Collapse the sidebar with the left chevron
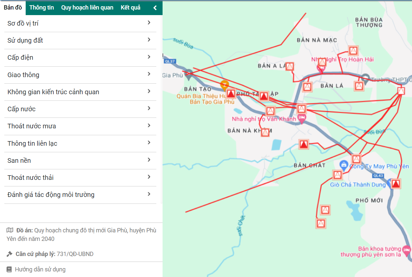The height and width of the screenshot is (277, 412). (155, 8)
